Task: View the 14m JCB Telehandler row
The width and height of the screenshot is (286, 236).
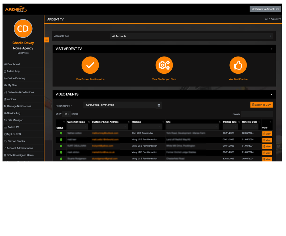Action: [267, 134]
